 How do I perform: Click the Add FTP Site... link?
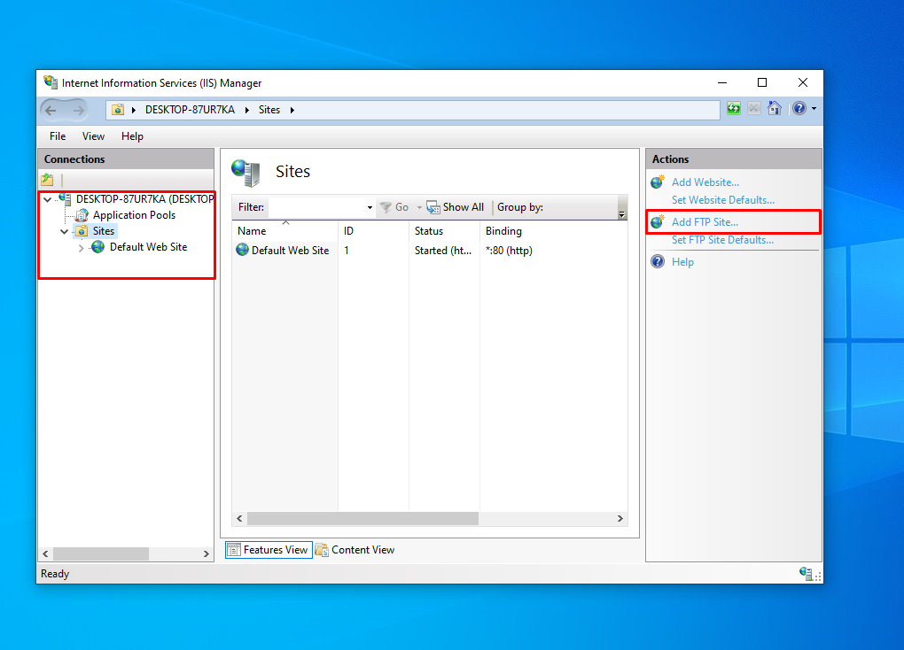tap(705, 222)
